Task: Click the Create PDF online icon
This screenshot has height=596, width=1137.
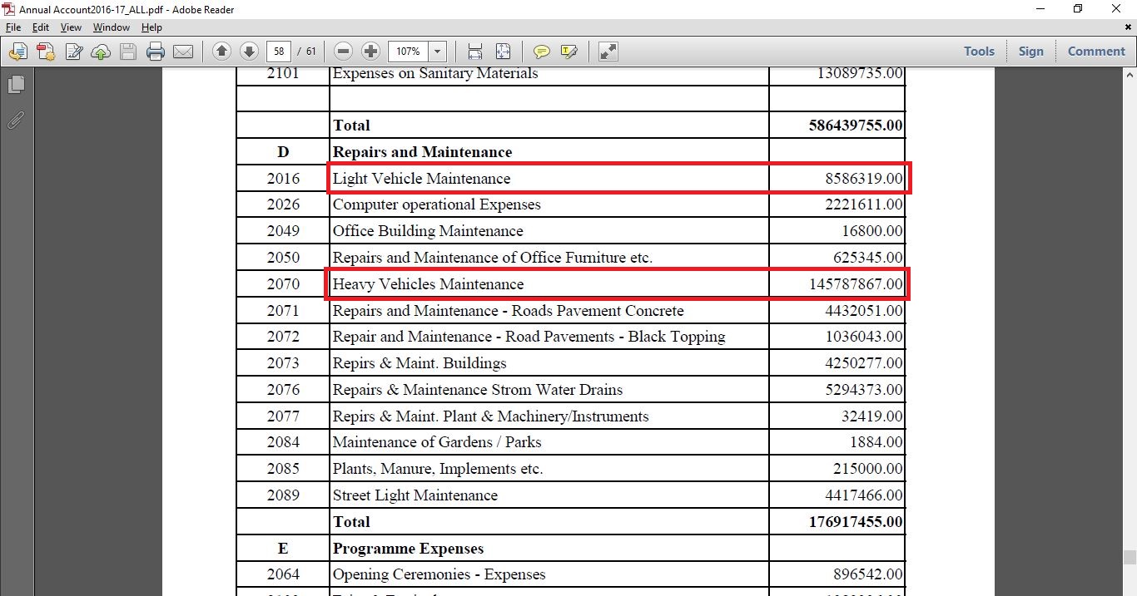Action: [45, 52]
